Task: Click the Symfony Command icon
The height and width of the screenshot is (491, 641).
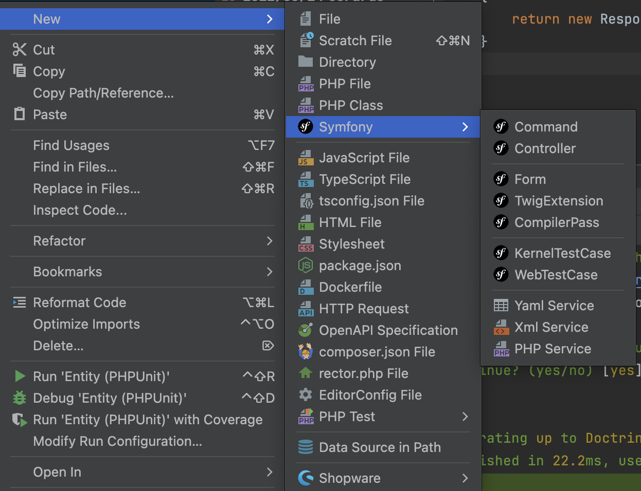Action: pyautogui.click(x=501, y=127)
